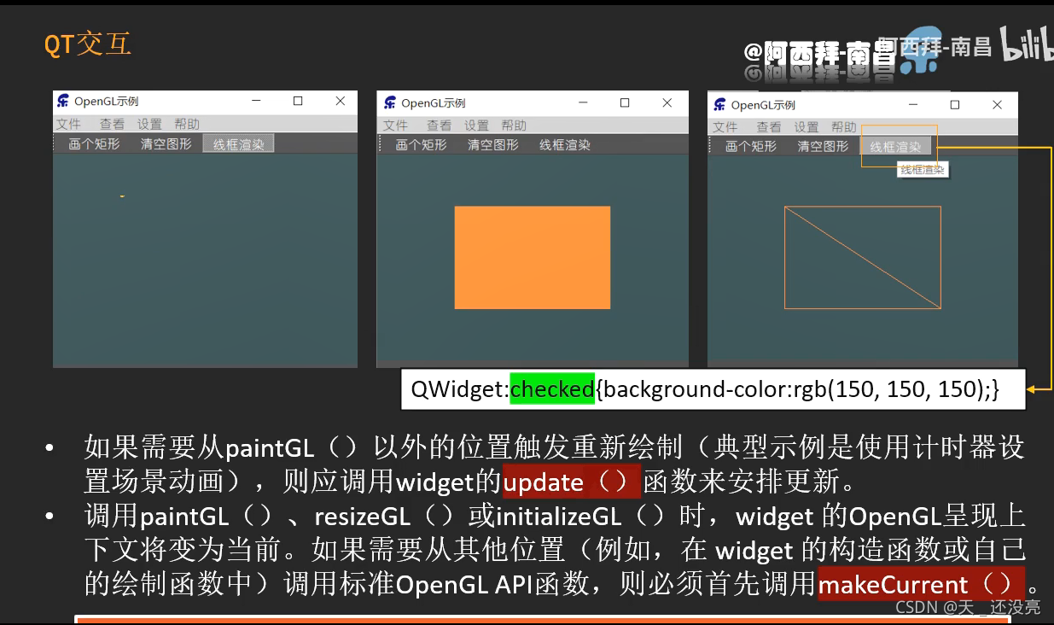Open 设置 menu in the left OpenGL window

click(149, 125)
